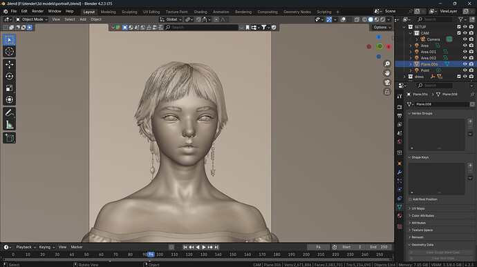Image resolution: width=477 pixels, height=267 pixels.
Task: Open the Texture properties tab
Action: pyautogui.click(x=400, y=226)
